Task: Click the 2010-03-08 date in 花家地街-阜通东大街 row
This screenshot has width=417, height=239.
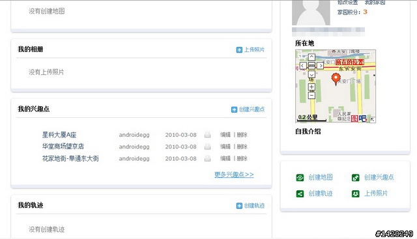Action: [x=181, y=159]
